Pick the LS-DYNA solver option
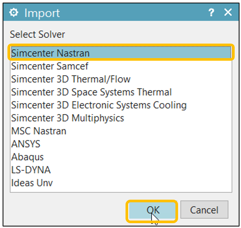This screenshot has width=241, height=228. [x=31, y=170]
